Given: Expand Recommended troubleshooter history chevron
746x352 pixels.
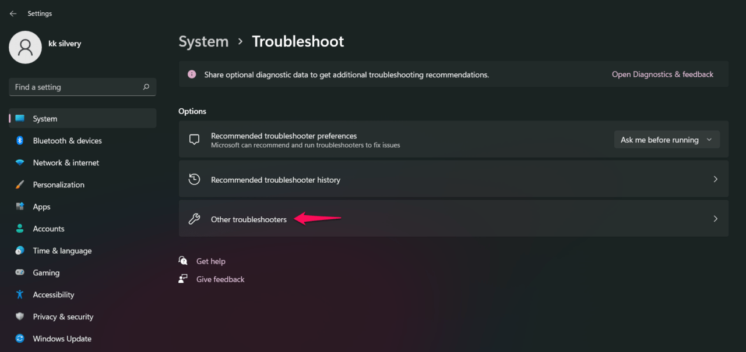Looking at the screenshot, I should coord(715,179).
